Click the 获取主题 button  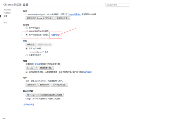(x=31, y=44)
